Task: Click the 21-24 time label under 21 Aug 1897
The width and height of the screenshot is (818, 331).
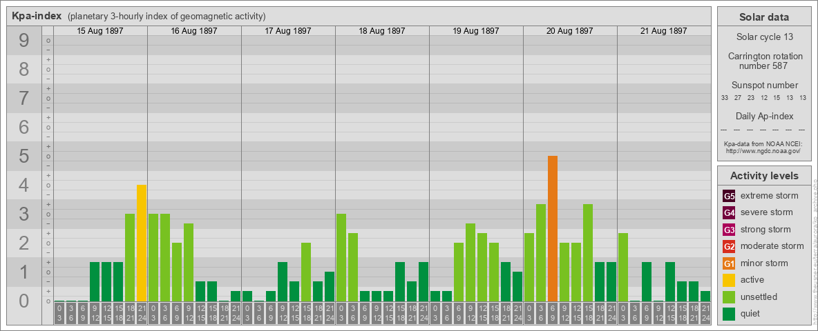Action: tap(705, 313)
